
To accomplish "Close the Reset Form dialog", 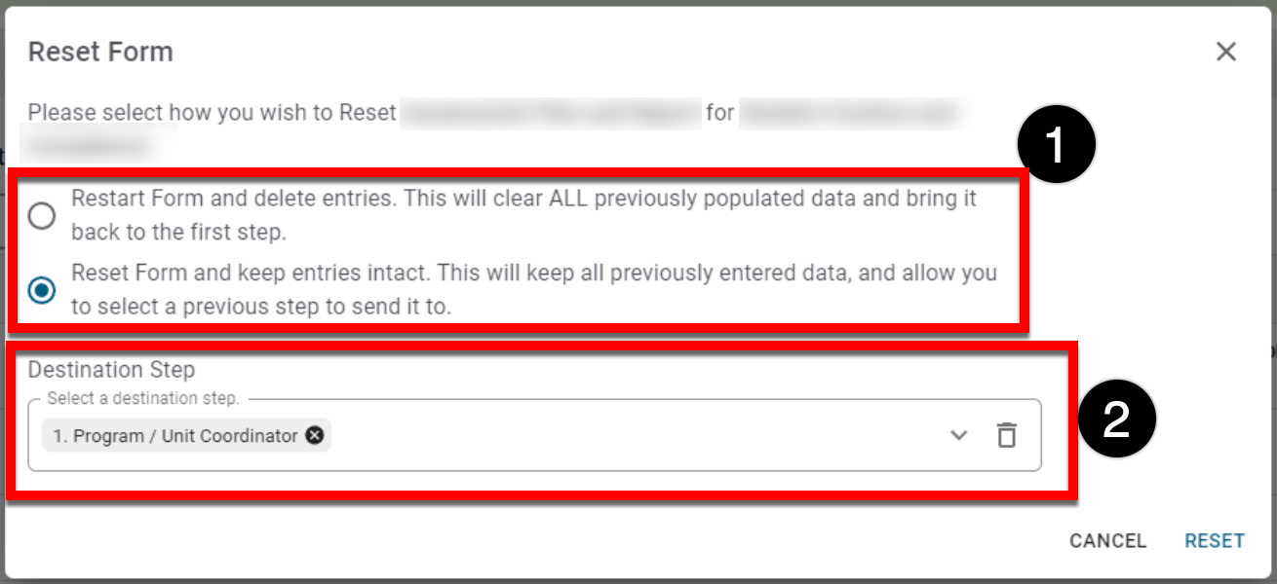I will click(x=1226, y=52).
